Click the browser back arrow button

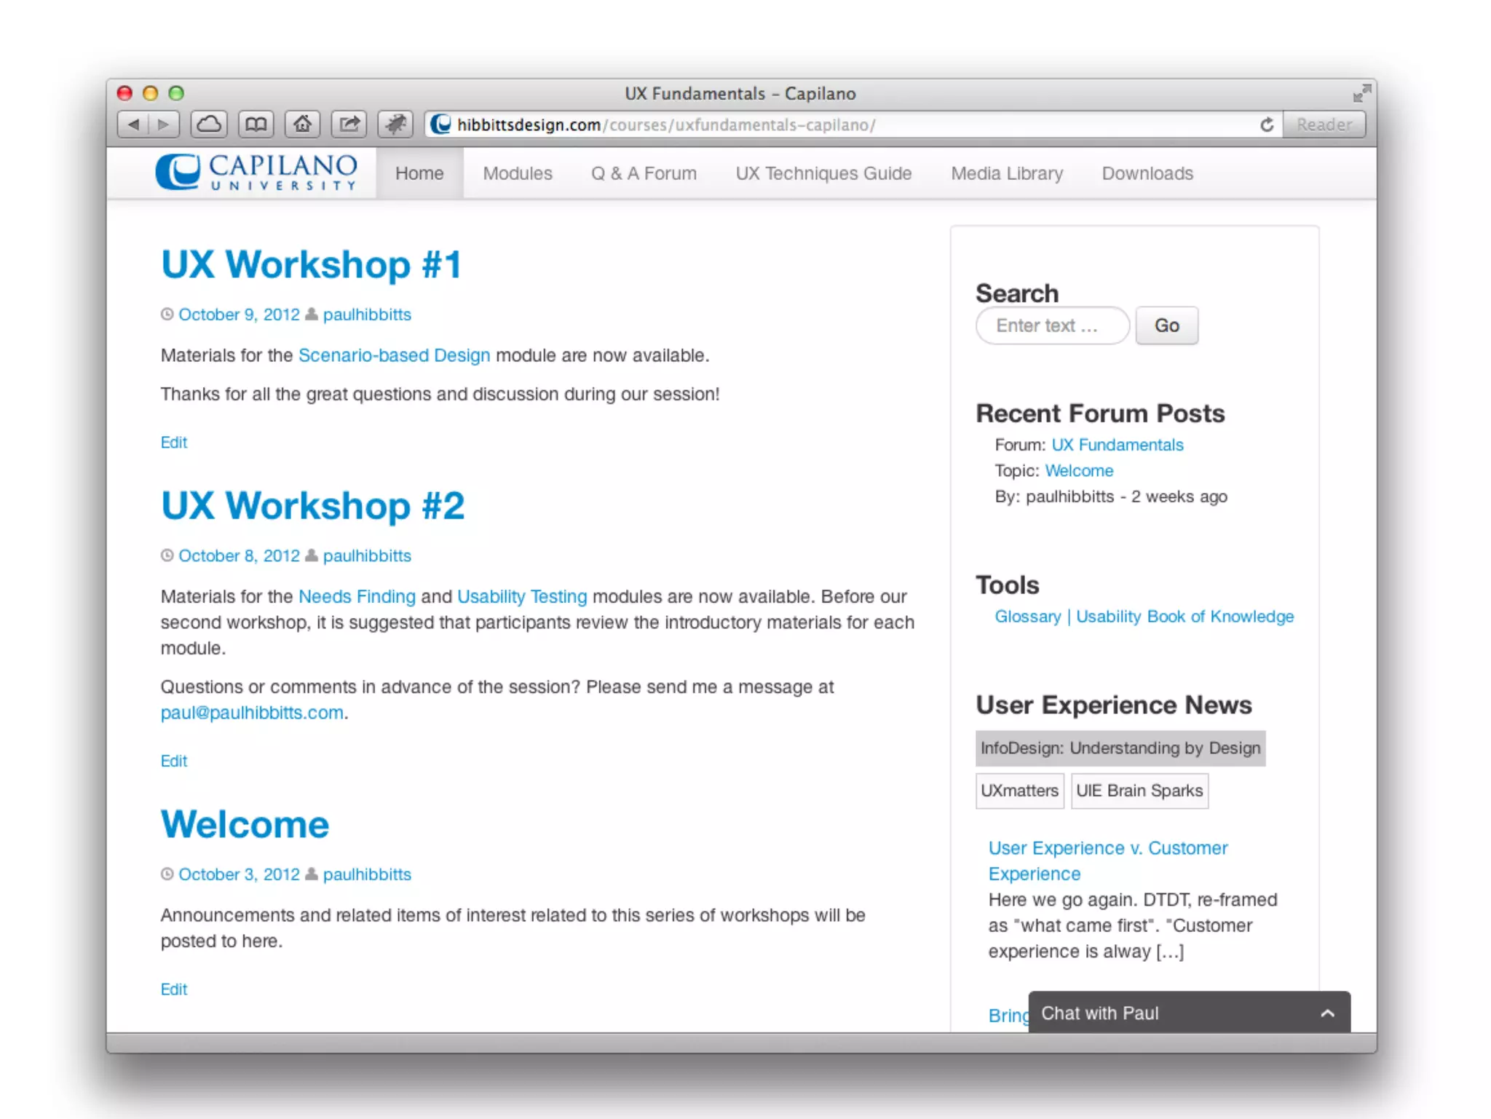coord(133,124)
